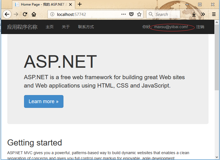This screenshot has height=160, width=220.
Task: Click the Learn more button
Action: click(x=44, y=101)
